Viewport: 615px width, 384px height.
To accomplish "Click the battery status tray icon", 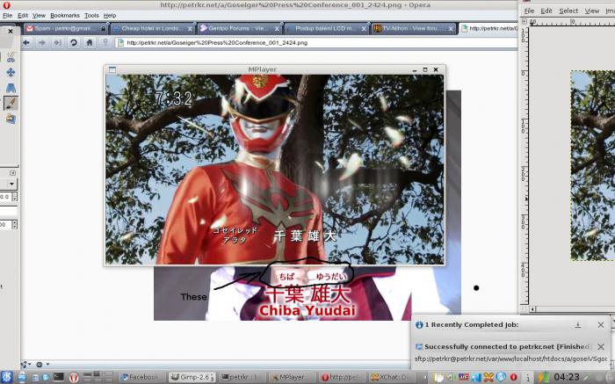I will coord(543,377).
